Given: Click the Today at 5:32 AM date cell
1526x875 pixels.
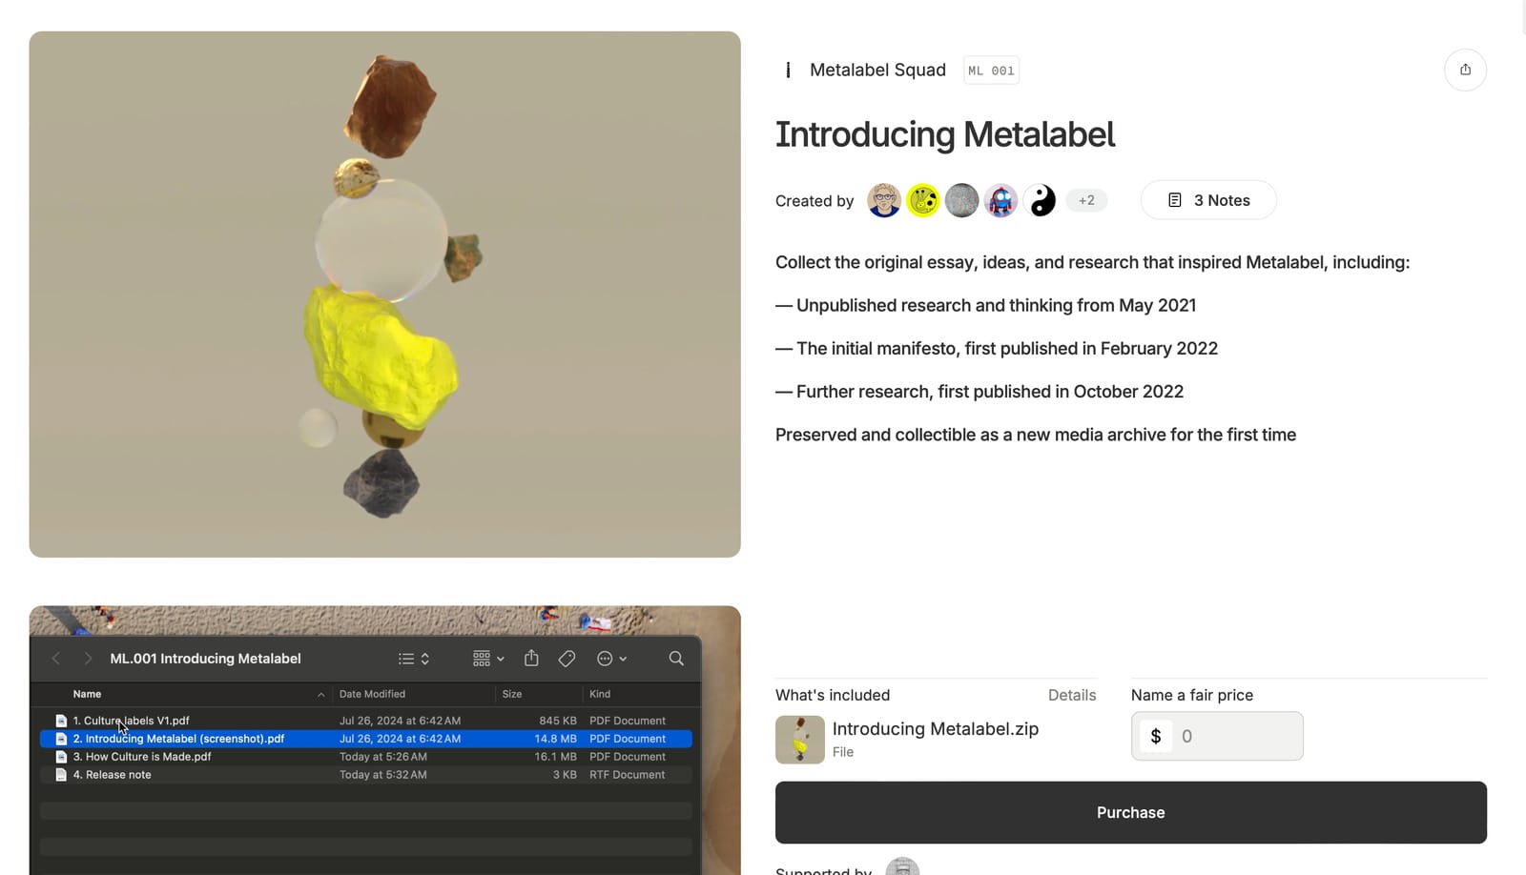Looking at the screenshot, I should (383, 775).
